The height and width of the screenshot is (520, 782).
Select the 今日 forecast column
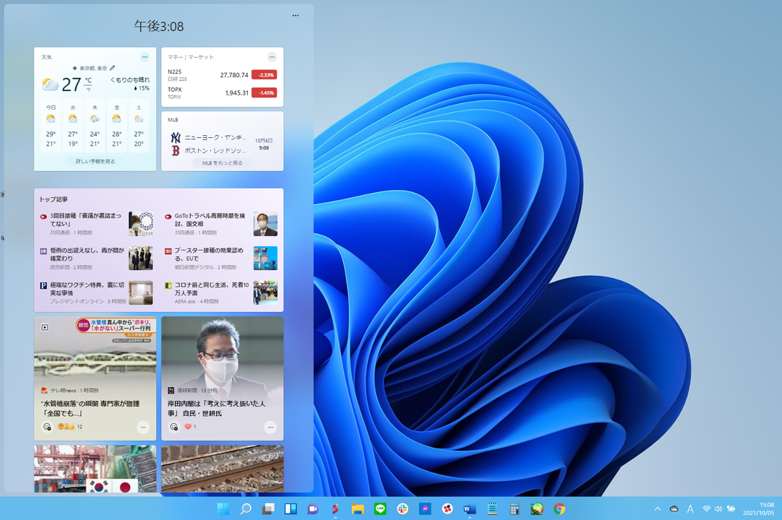click(51, 125)
